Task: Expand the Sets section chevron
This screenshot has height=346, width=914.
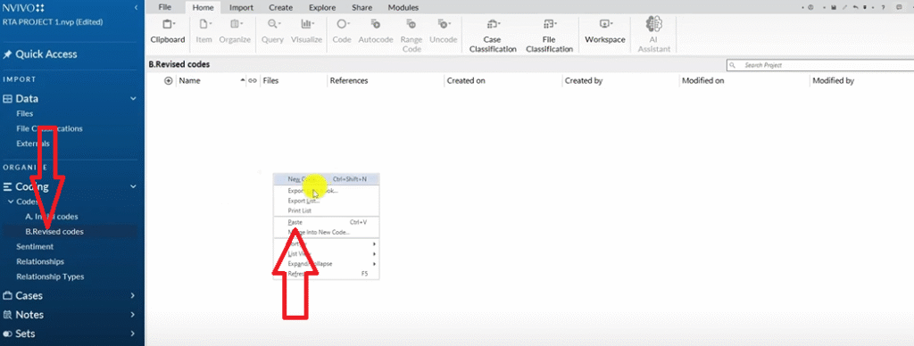Action: (x=133, y=334)
